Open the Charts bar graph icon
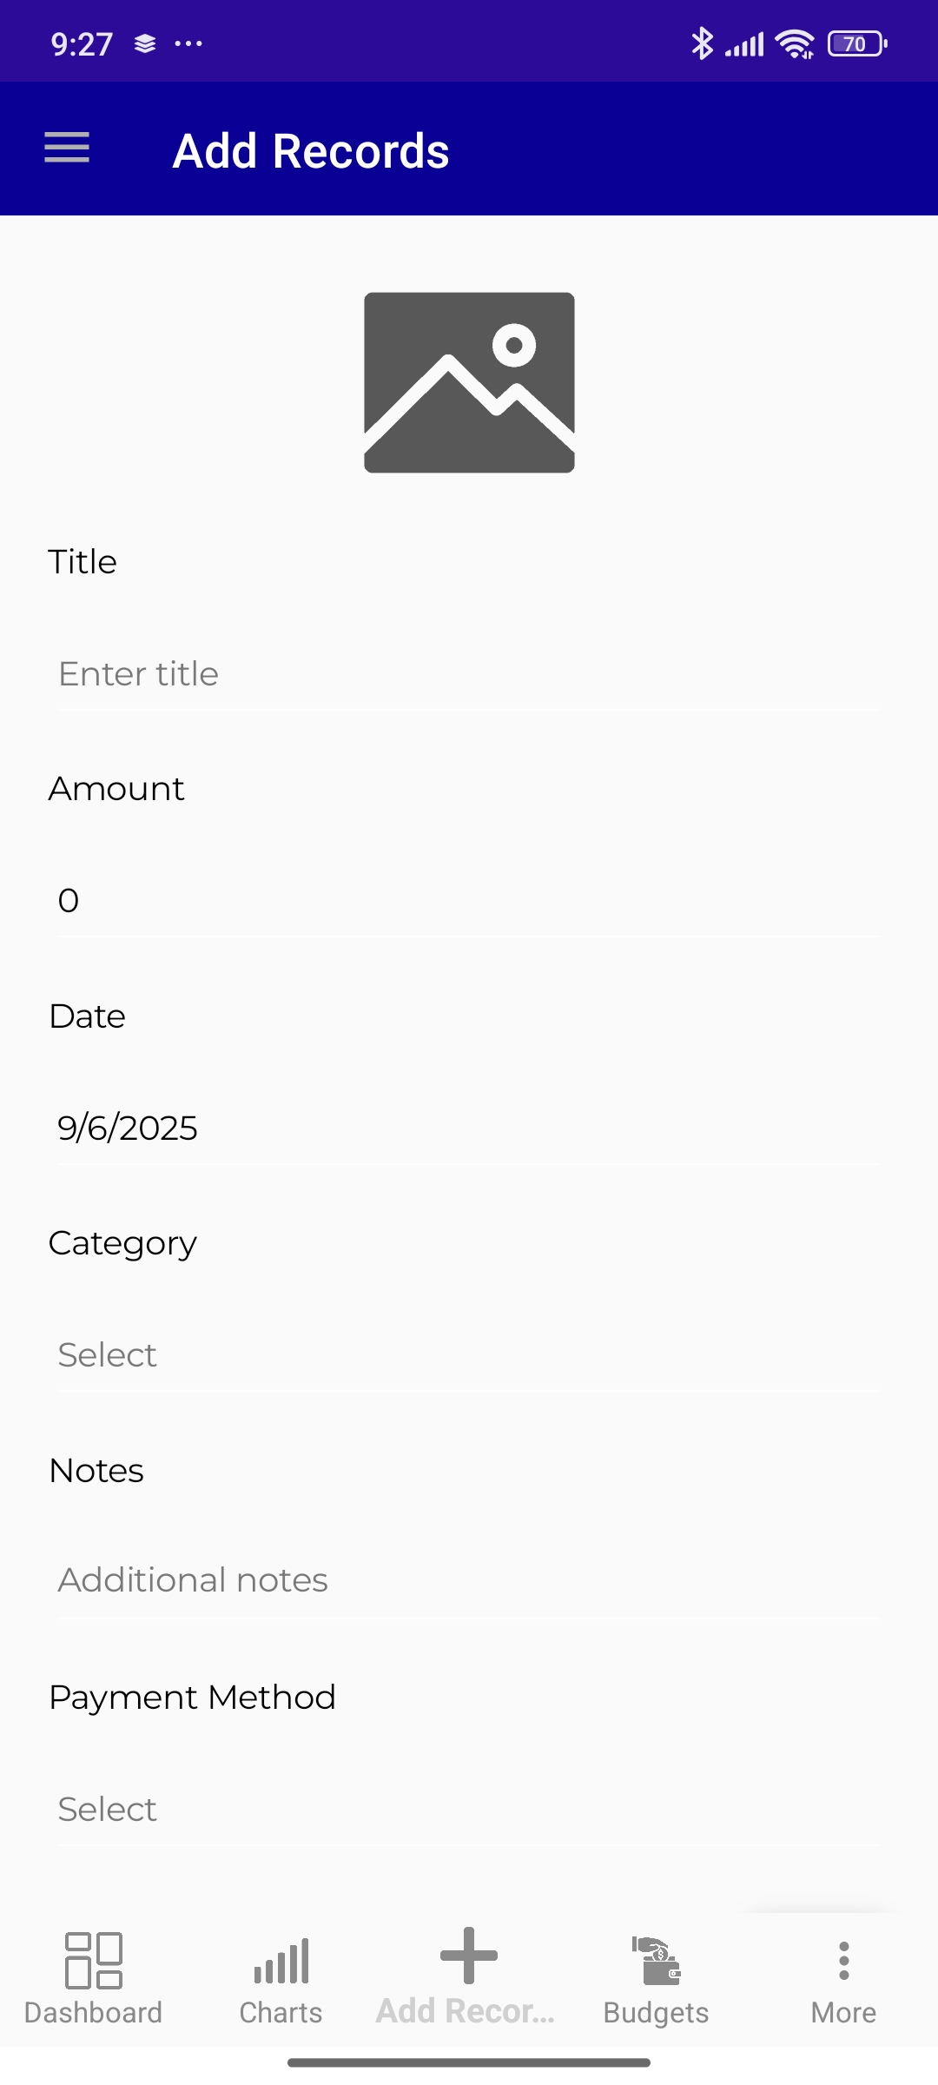 pyautogui.click(x=281, y=1961)
